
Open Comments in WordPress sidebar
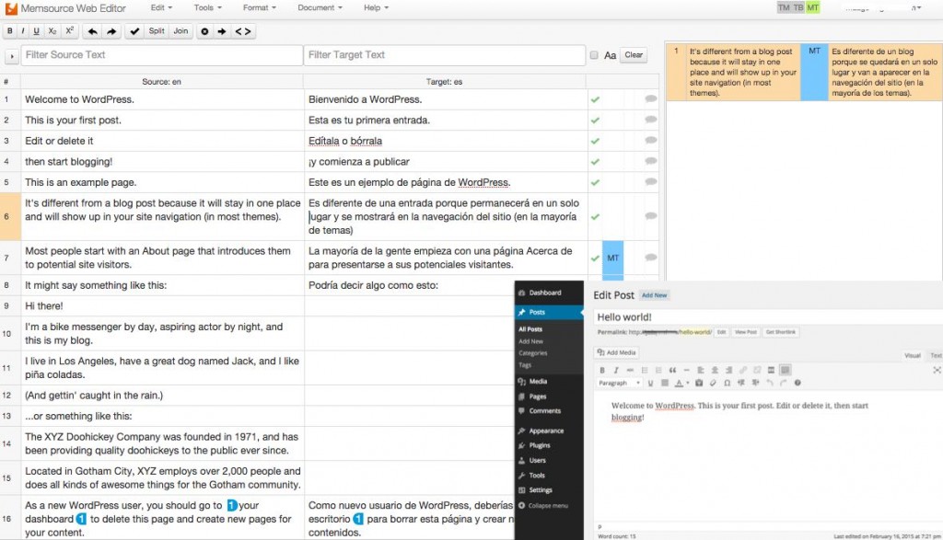545,411
